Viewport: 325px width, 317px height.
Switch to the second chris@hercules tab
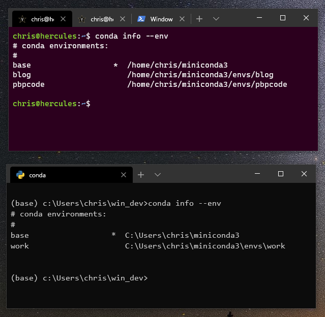tap(102, 19)
